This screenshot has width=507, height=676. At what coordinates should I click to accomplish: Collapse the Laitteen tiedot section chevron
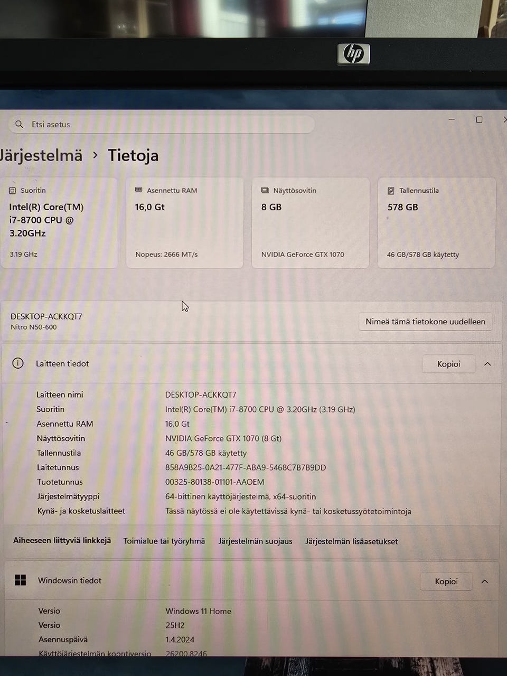[x=487, y=364]
